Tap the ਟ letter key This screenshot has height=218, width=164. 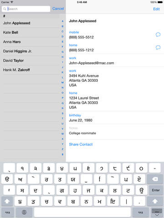click(128, 190)
